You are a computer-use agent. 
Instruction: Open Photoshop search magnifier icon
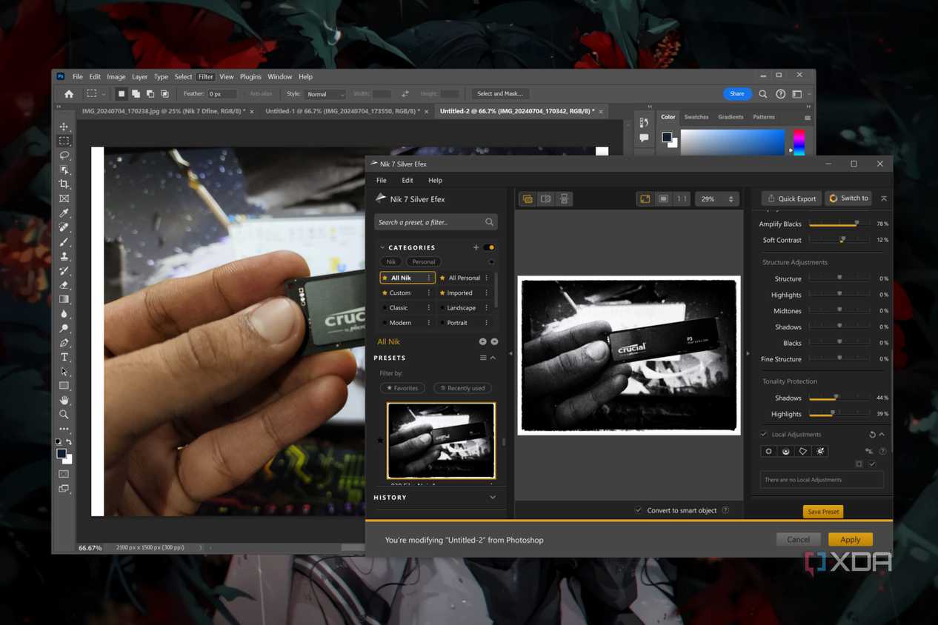763,94
